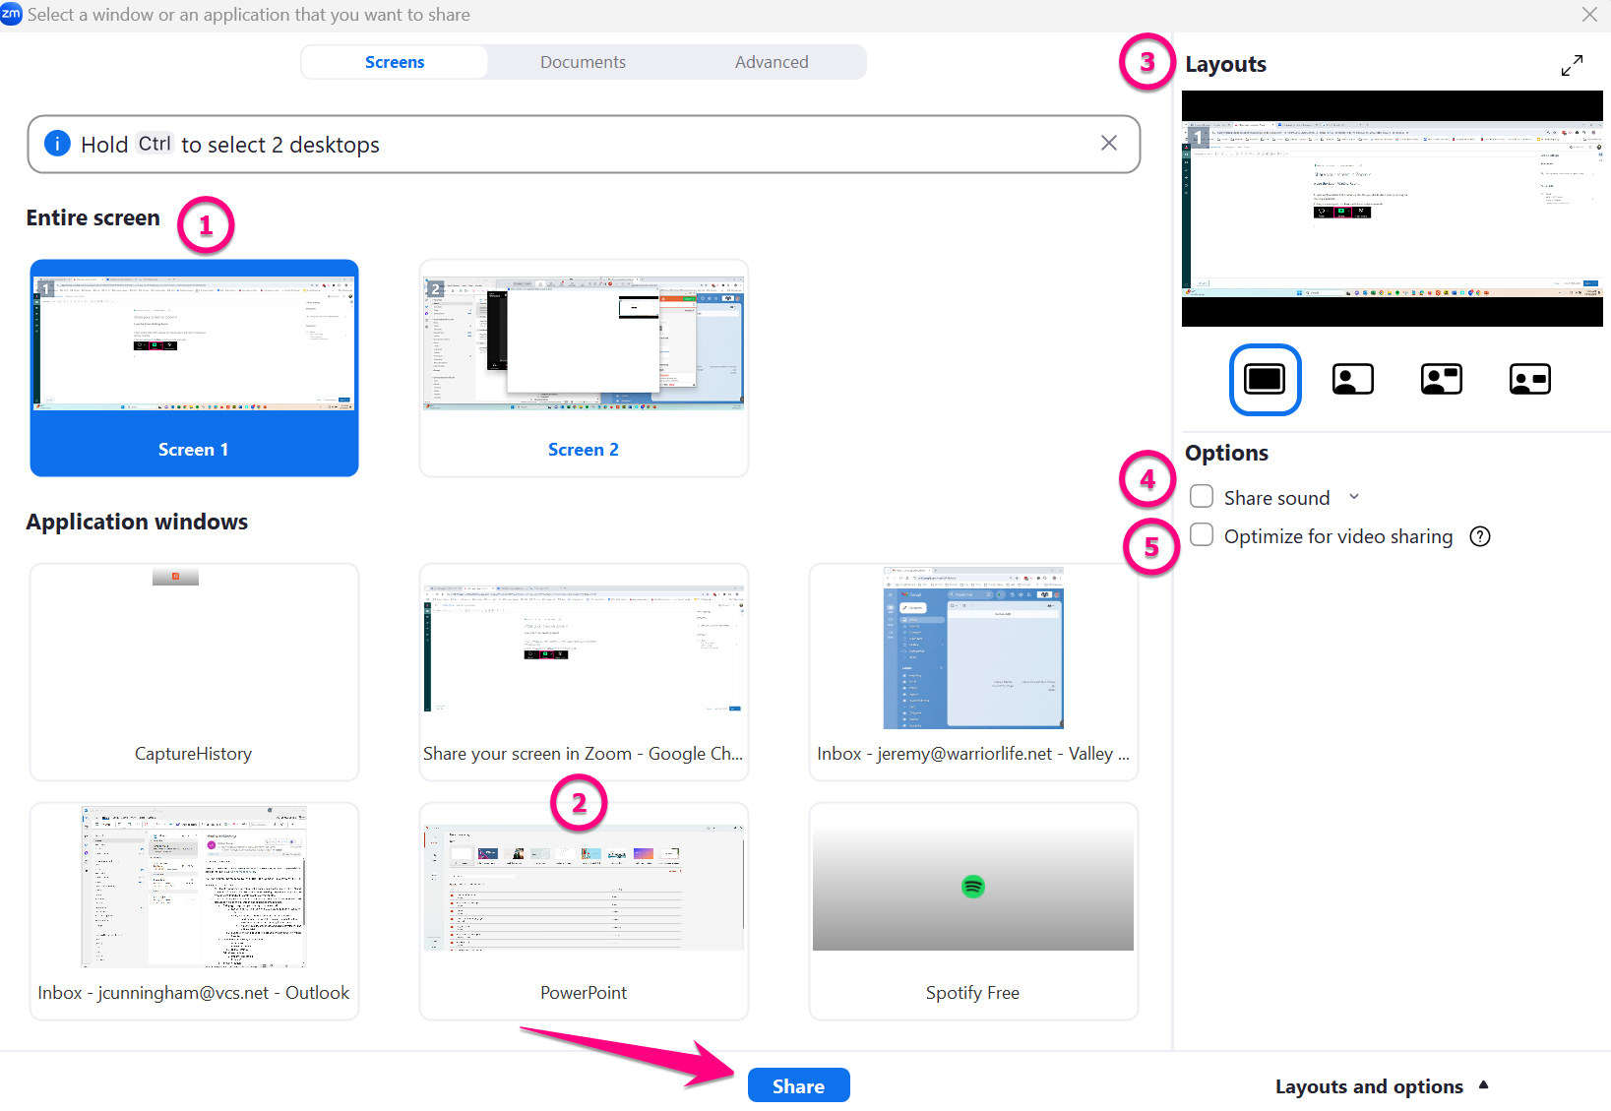Dismiss the Hold Ctrl info banner
This screenshot has height=1111, width=1611.
click(1108, 144)
